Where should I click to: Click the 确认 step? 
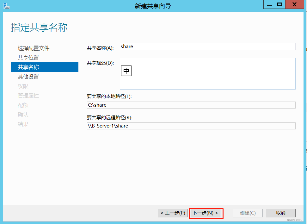(23, 115)
